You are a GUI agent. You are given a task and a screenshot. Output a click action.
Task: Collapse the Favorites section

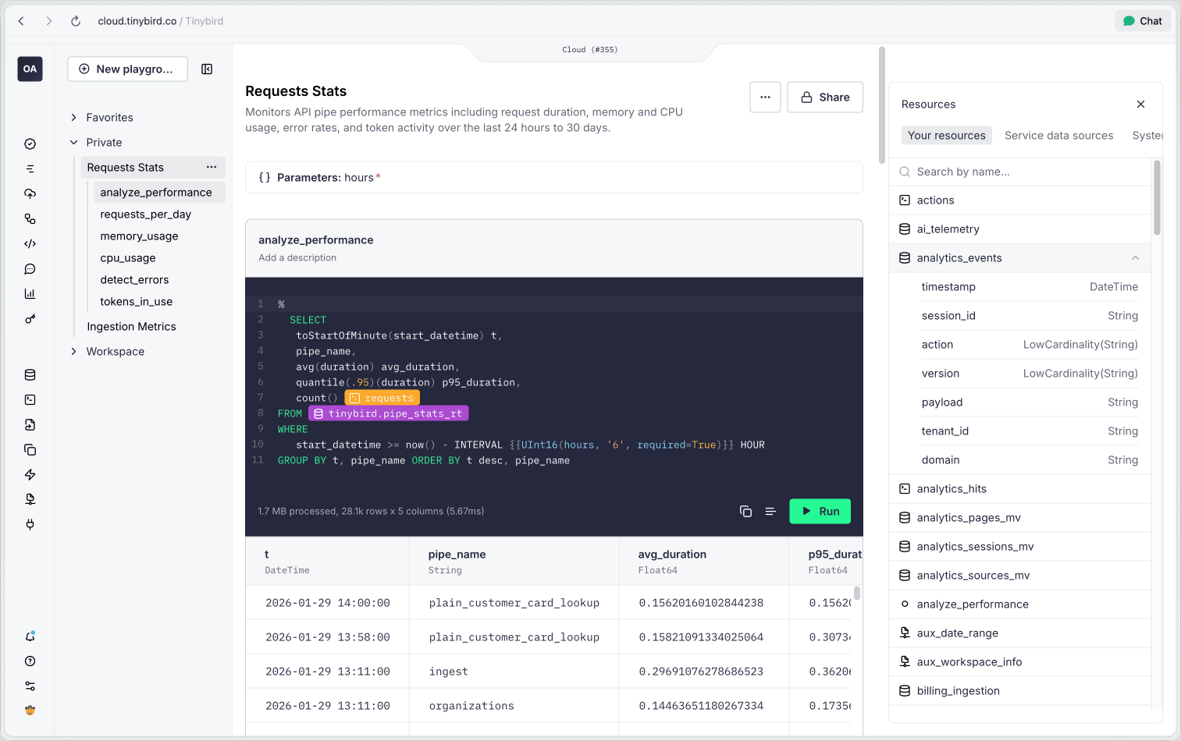pos(74,117)
